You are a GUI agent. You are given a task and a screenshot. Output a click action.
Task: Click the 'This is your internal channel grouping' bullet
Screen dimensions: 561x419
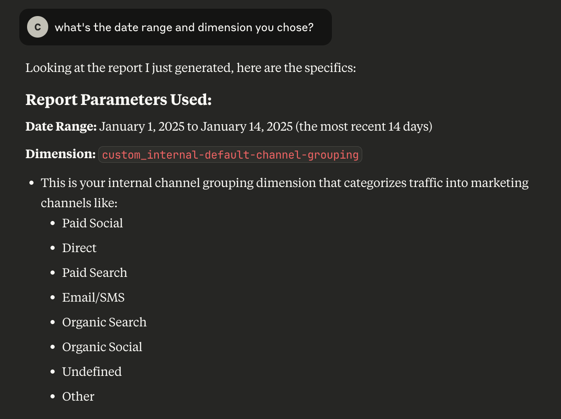point(285,183)
